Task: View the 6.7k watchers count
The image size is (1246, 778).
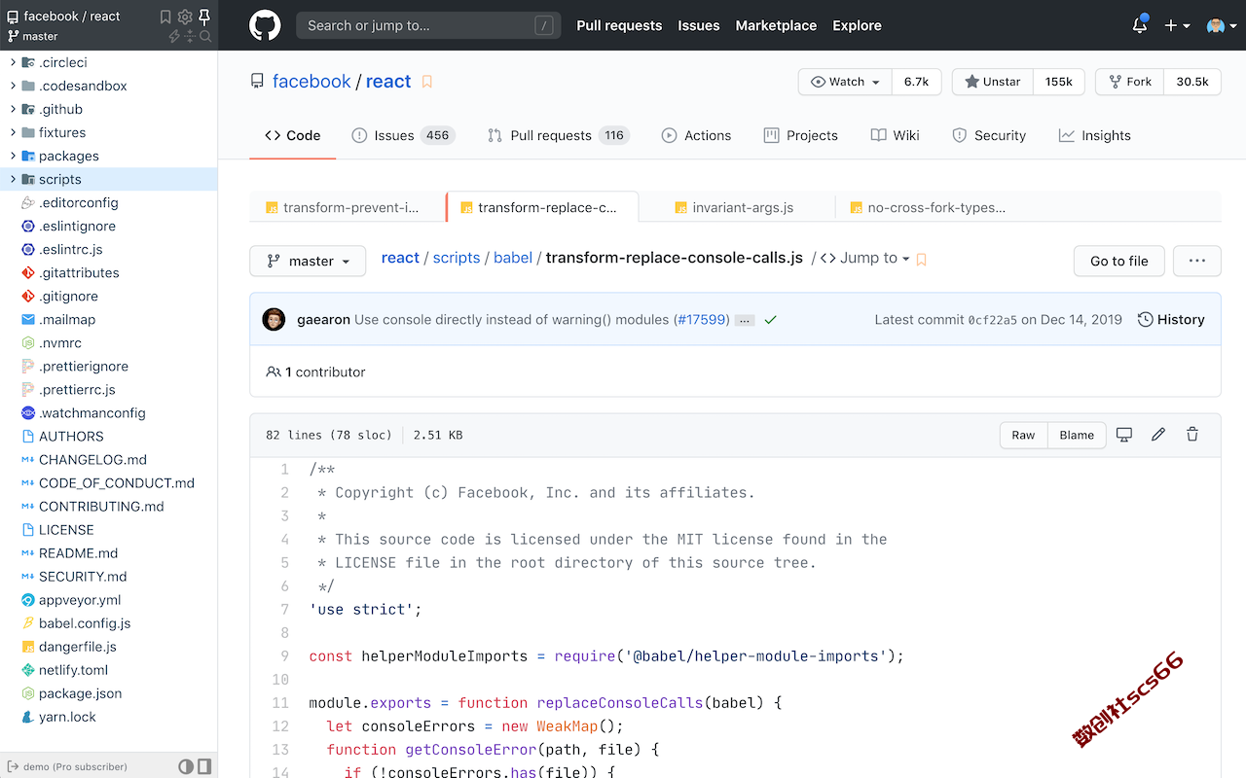Action: pyautogui.click(x=916, y=82)
